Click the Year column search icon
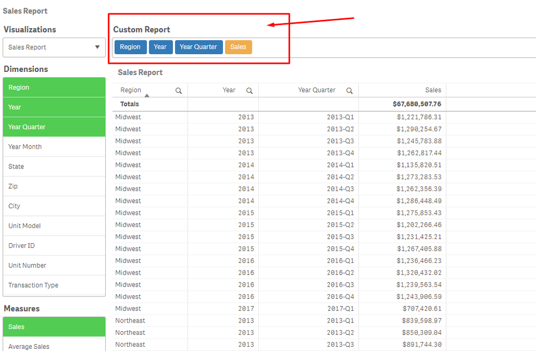Image resolution: width=536 pixels, height=351 pixels. click(x=250, y=91)
